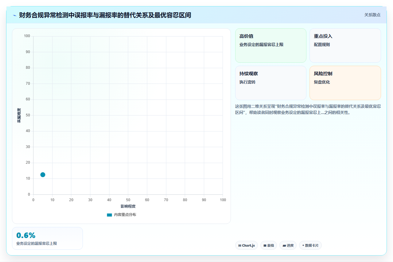Image resolution: width=393 pixels, height=262 pixels.
Task: Click the lightning icon beside the title
Action: pos(14,15)
